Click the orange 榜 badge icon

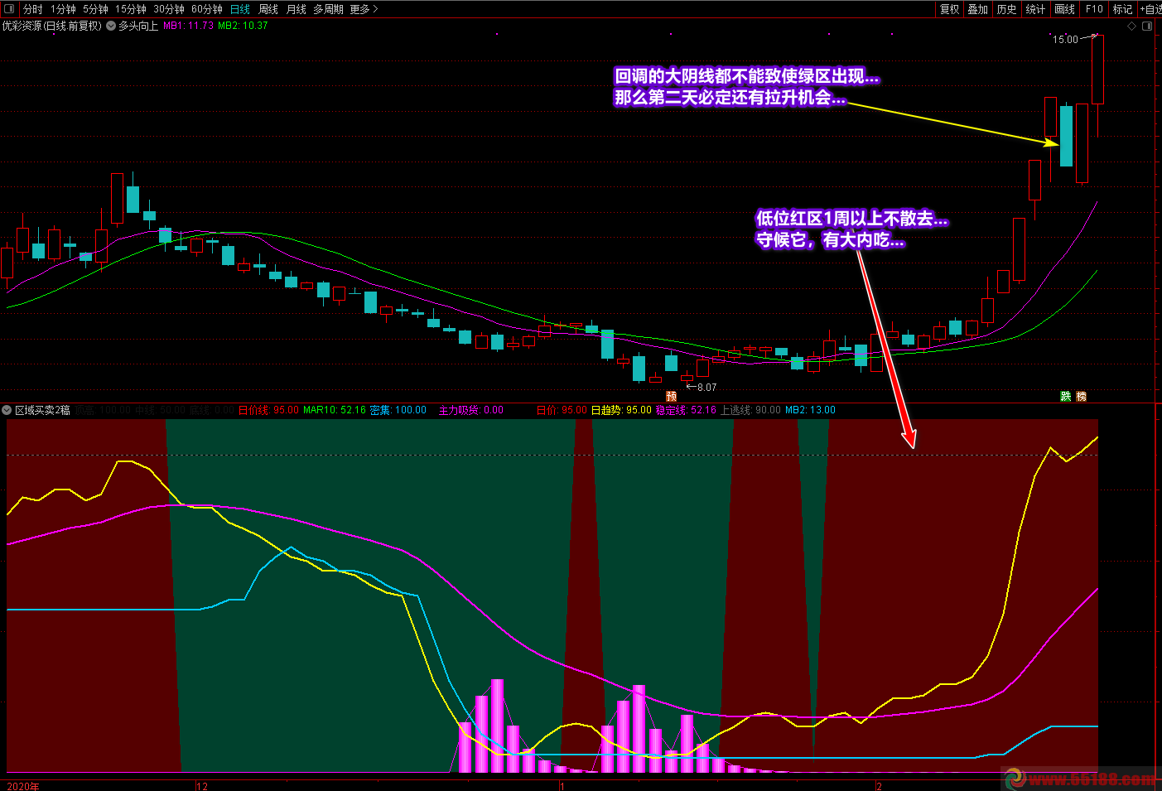point(1081,397)
